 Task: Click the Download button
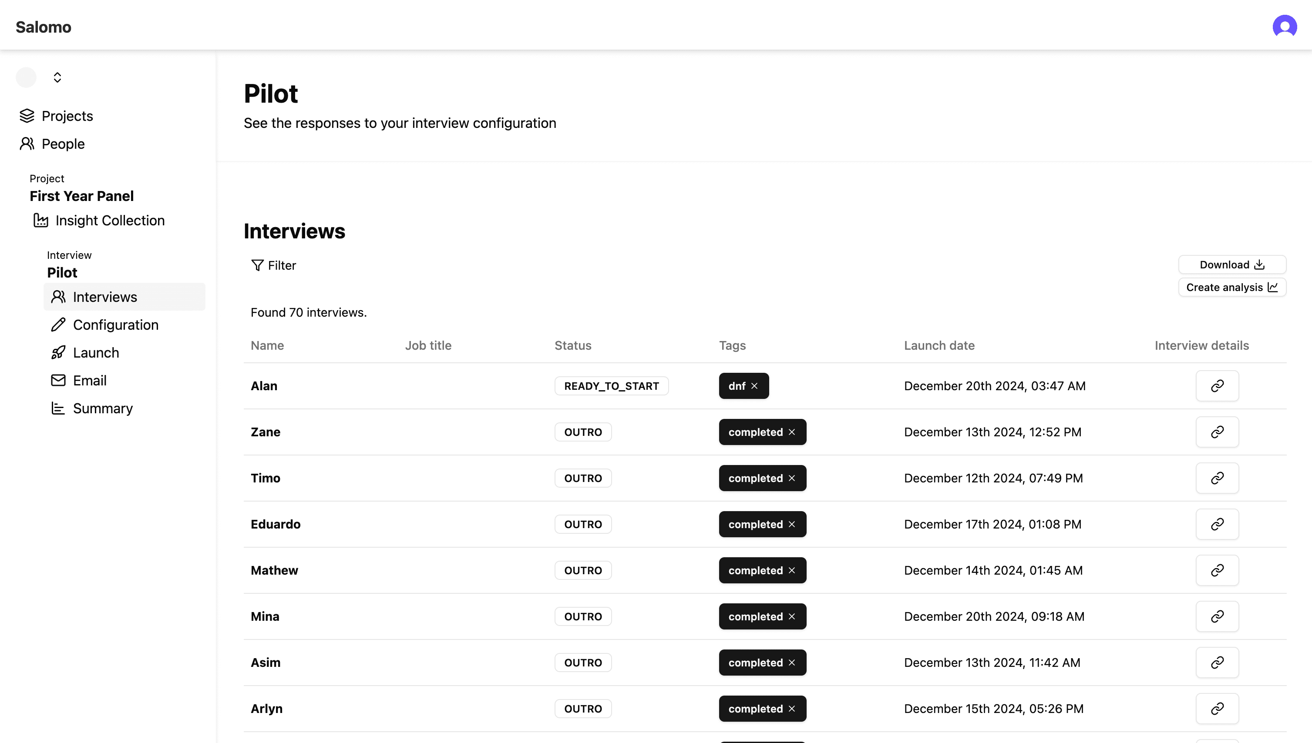(x=1232, y=265)
